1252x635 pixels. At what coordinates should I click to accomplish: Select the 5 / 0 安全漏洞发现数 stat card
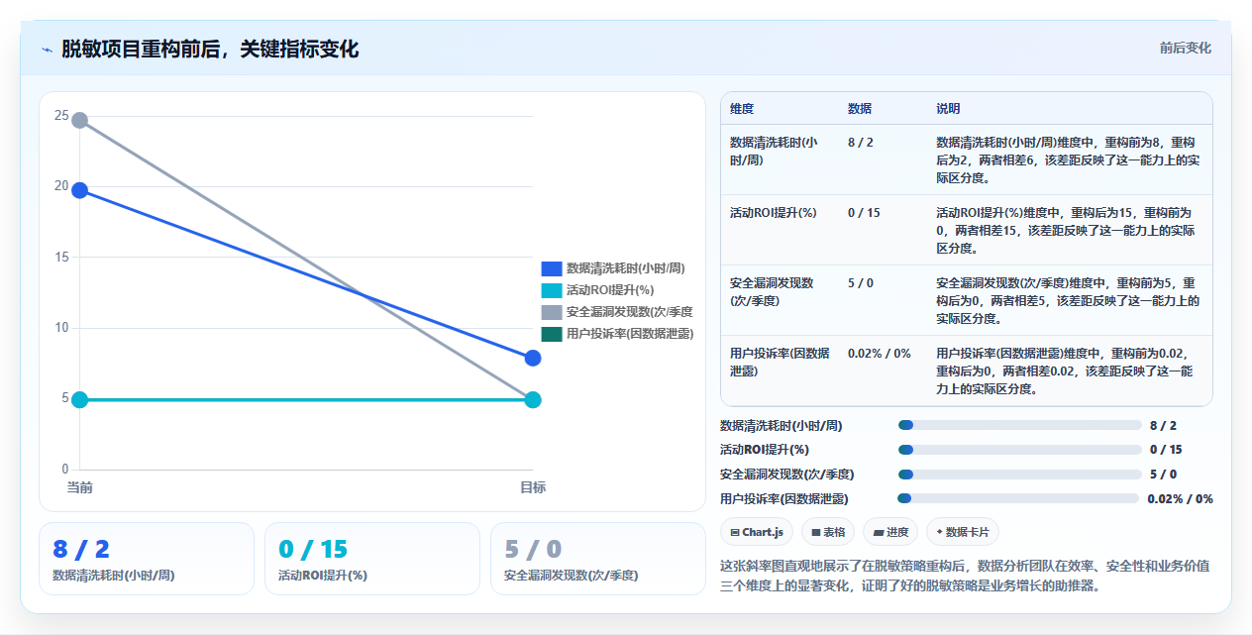coord(598,559)
